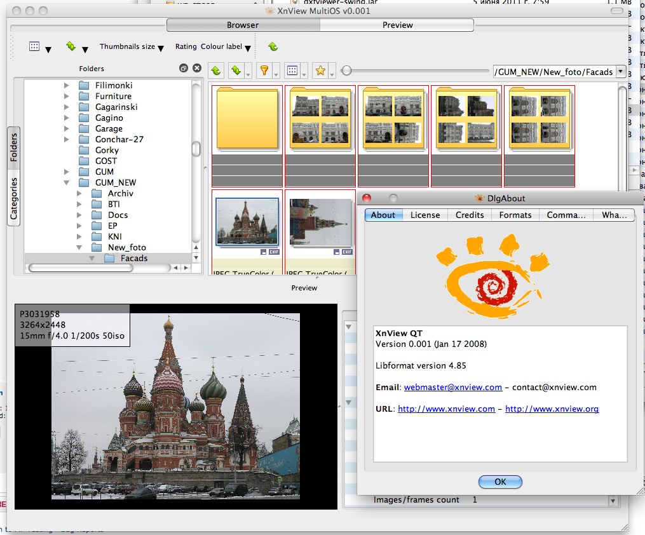
Task: Click the EXIF badge on first image thumbnail
Action: [x=274, y=252]
